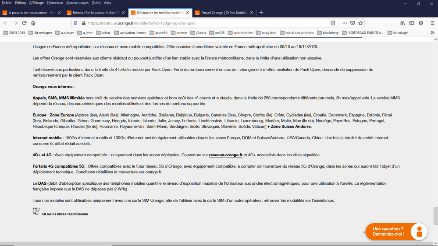
Task: Open the Library bookshelf icon
Action: tap(402, 23)
